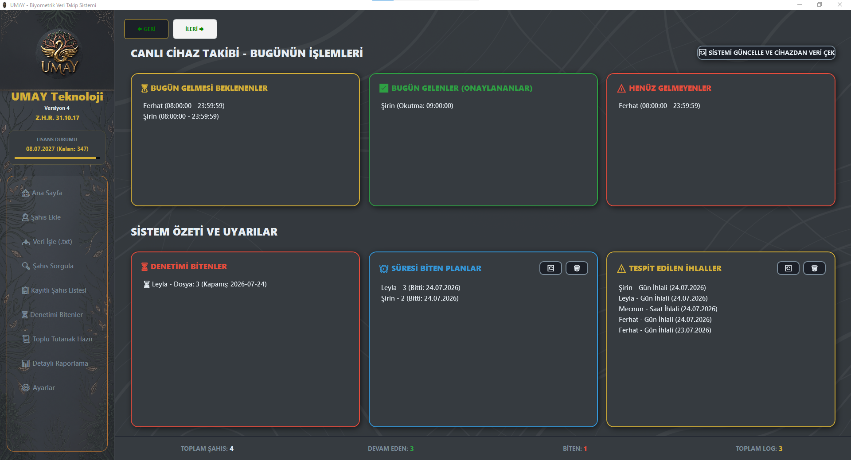Image resolution: width=851 pixels, height=460 pixels.
Task: Click Sistemi Güncelle ve Cihazdan Veri Çek
Action: coord(766,53)
